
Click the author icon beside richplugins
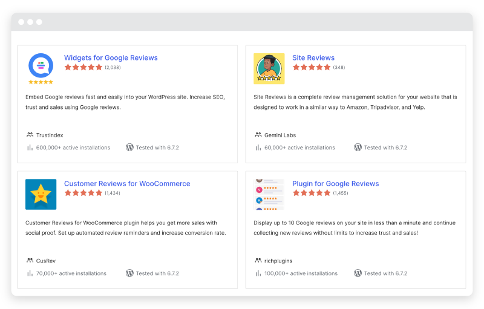(258, 261)
